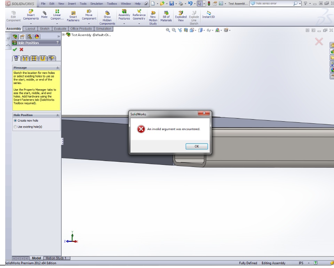Insert a Bill of Materials
Image resolution: width=334 pixels, height=268 pixels.
tap(166, 16)
